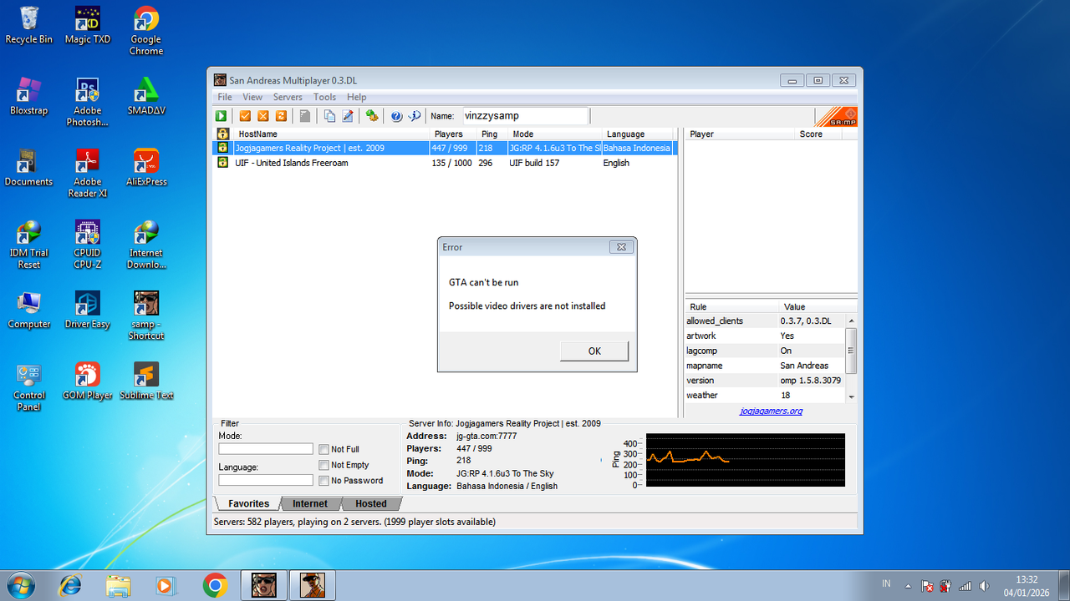Open the Windows Start menu

(x=20, y=585)
